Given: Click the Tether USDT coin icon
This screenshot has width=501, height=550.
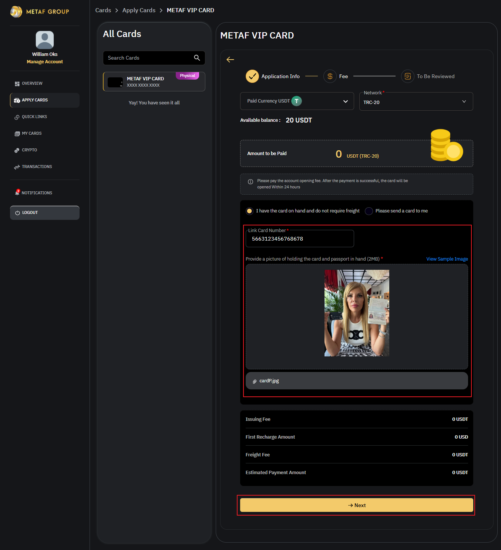Looking at the screenshot, I should [296, 101].
